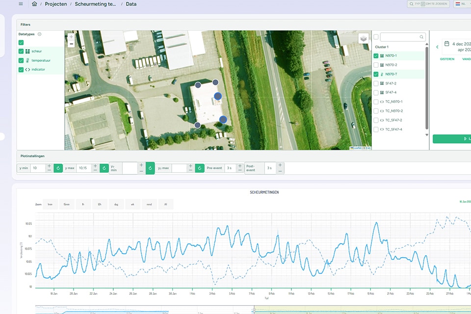471x314 pixels.
Task: Toggle the select-all datatypes checkbox
Action: (21, 43)
